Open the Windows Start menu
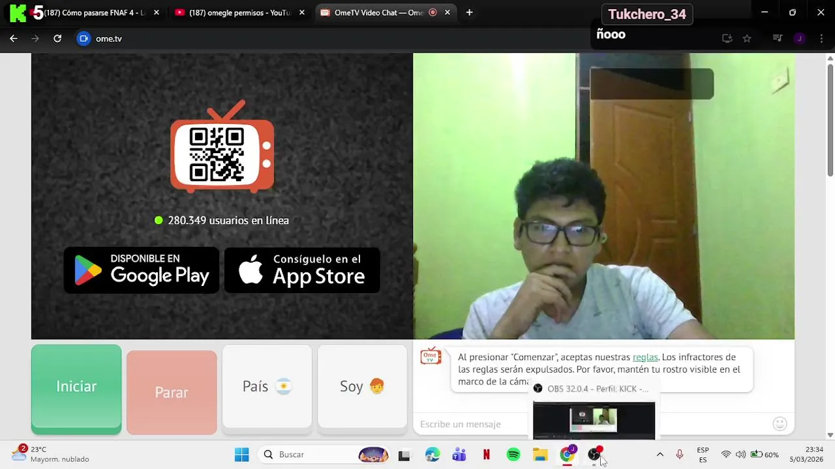 (x=241, y=455)
